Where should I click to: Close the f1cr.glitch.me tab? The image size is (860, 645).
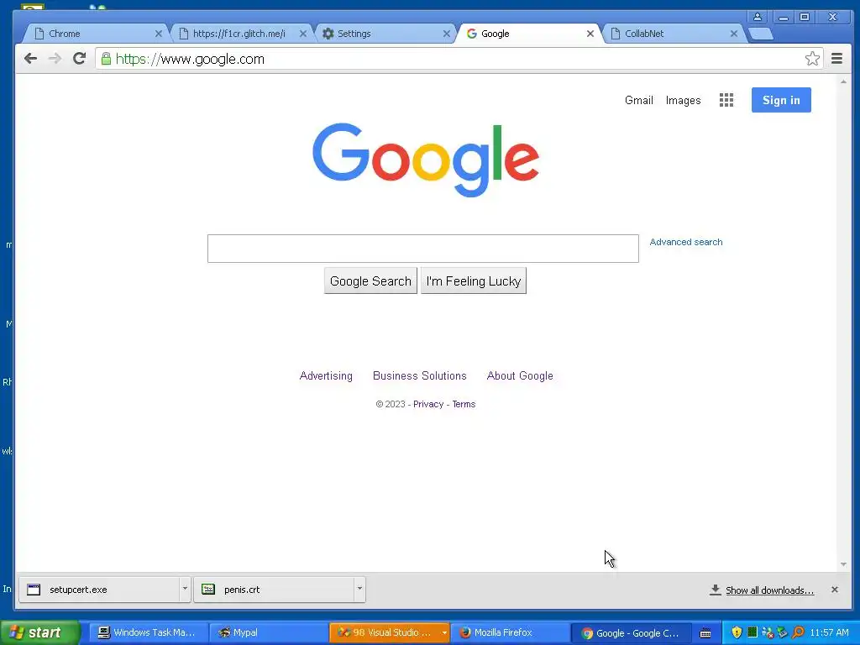click(302, 34)
